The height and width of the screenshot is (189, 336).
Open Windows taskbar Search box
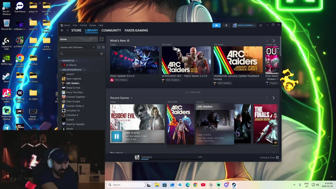[x=126, y=185]
